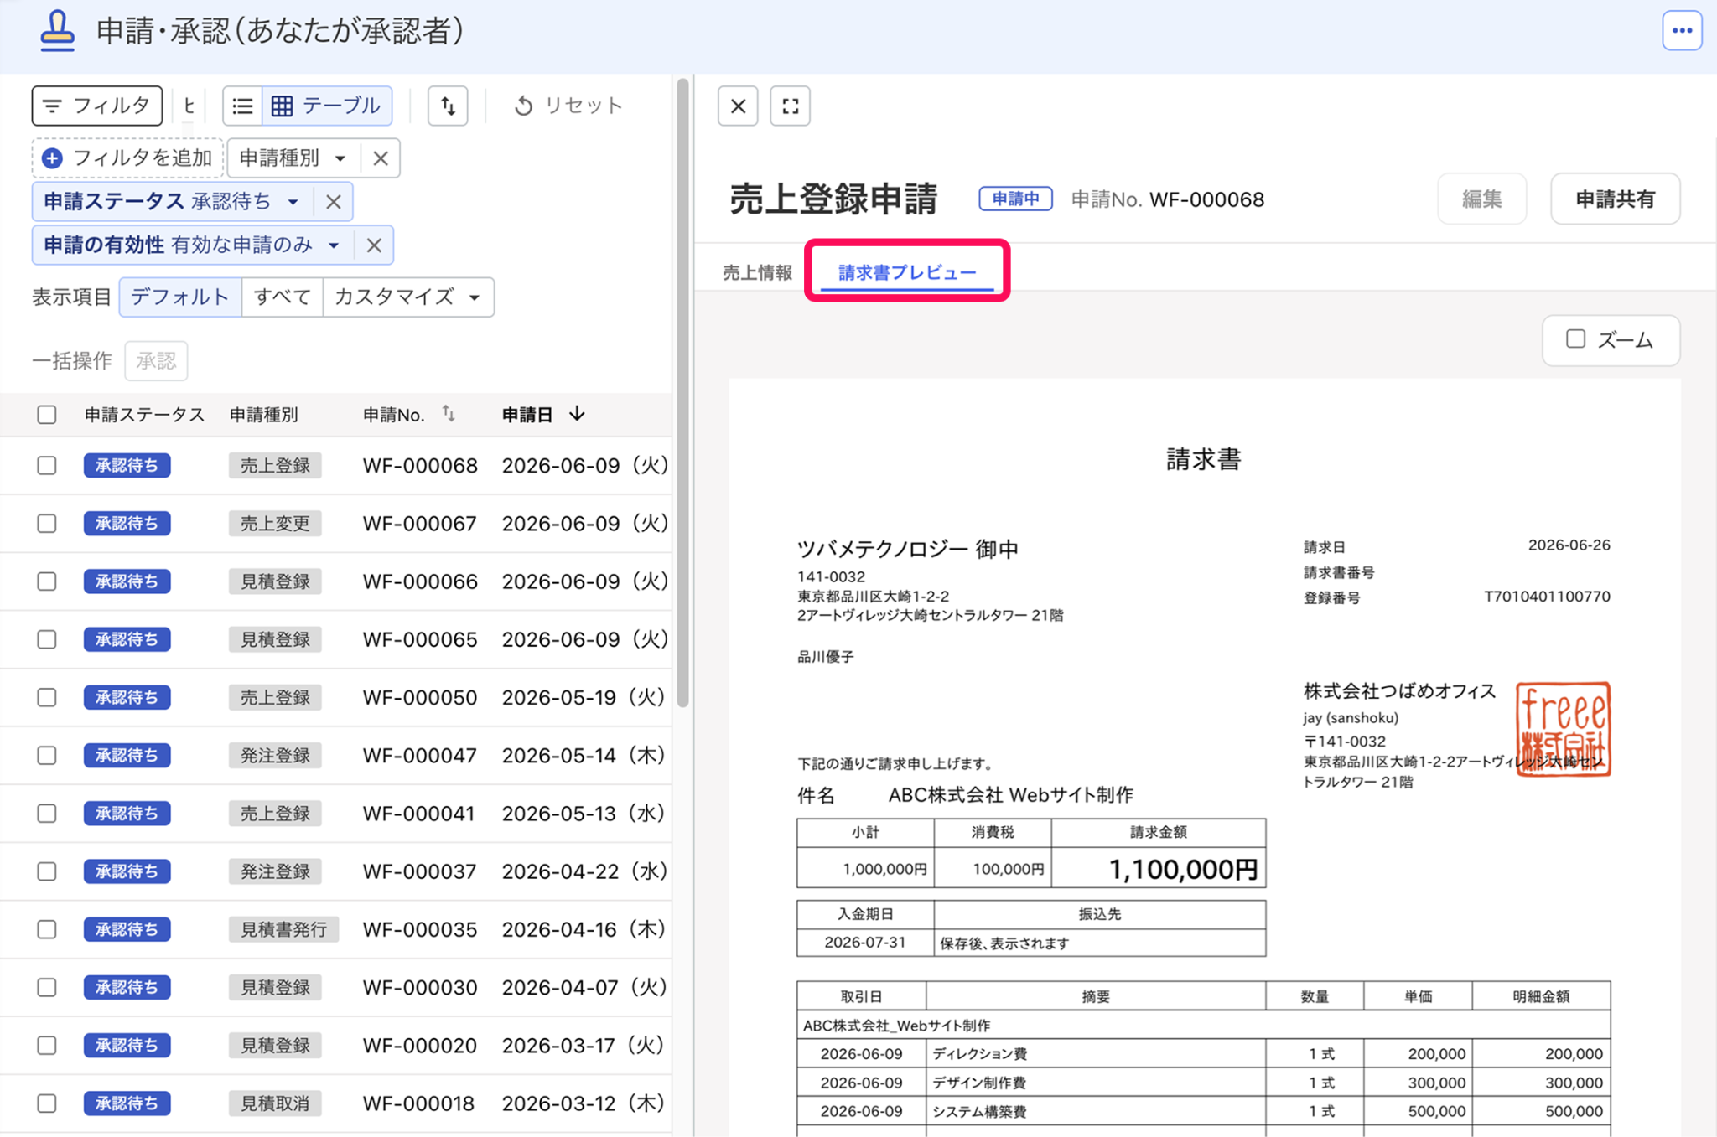This screenshot has width=1717, height=1137.
Task: Click the sort arrows toolbar icon
Action: 448,106
